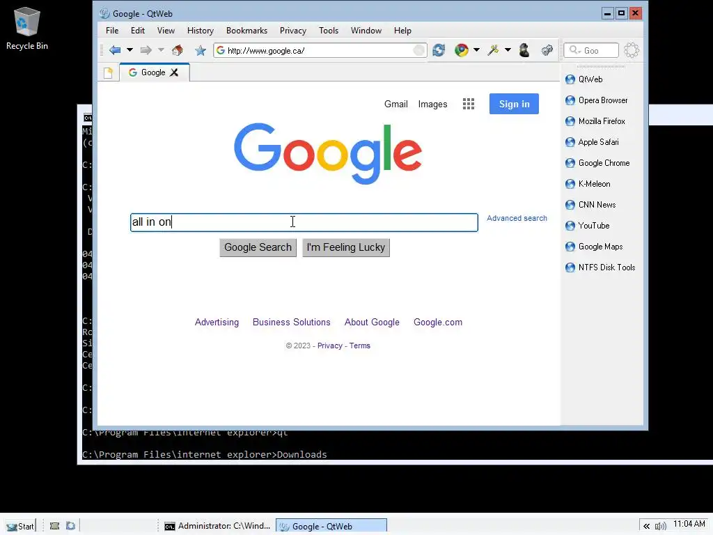Open Gmail link

pos(395,104)
